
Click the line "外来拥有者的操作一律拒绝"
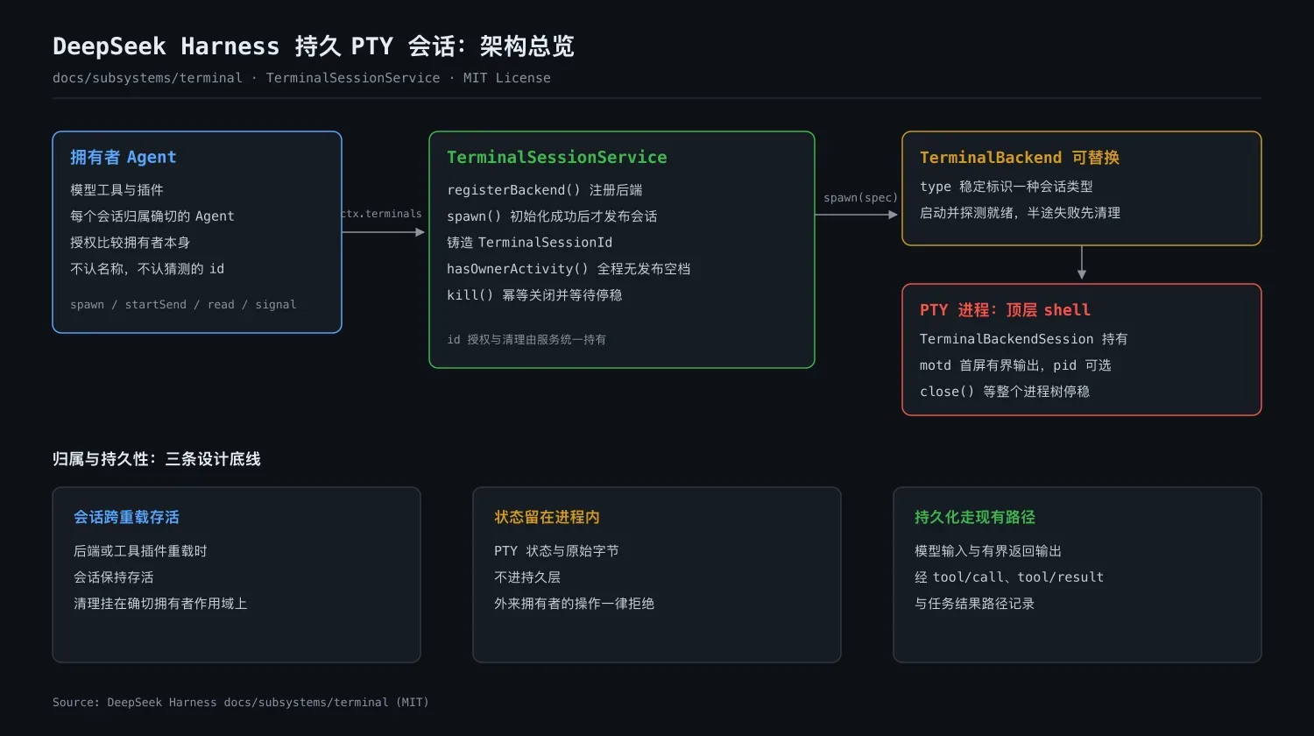point(574,604)
